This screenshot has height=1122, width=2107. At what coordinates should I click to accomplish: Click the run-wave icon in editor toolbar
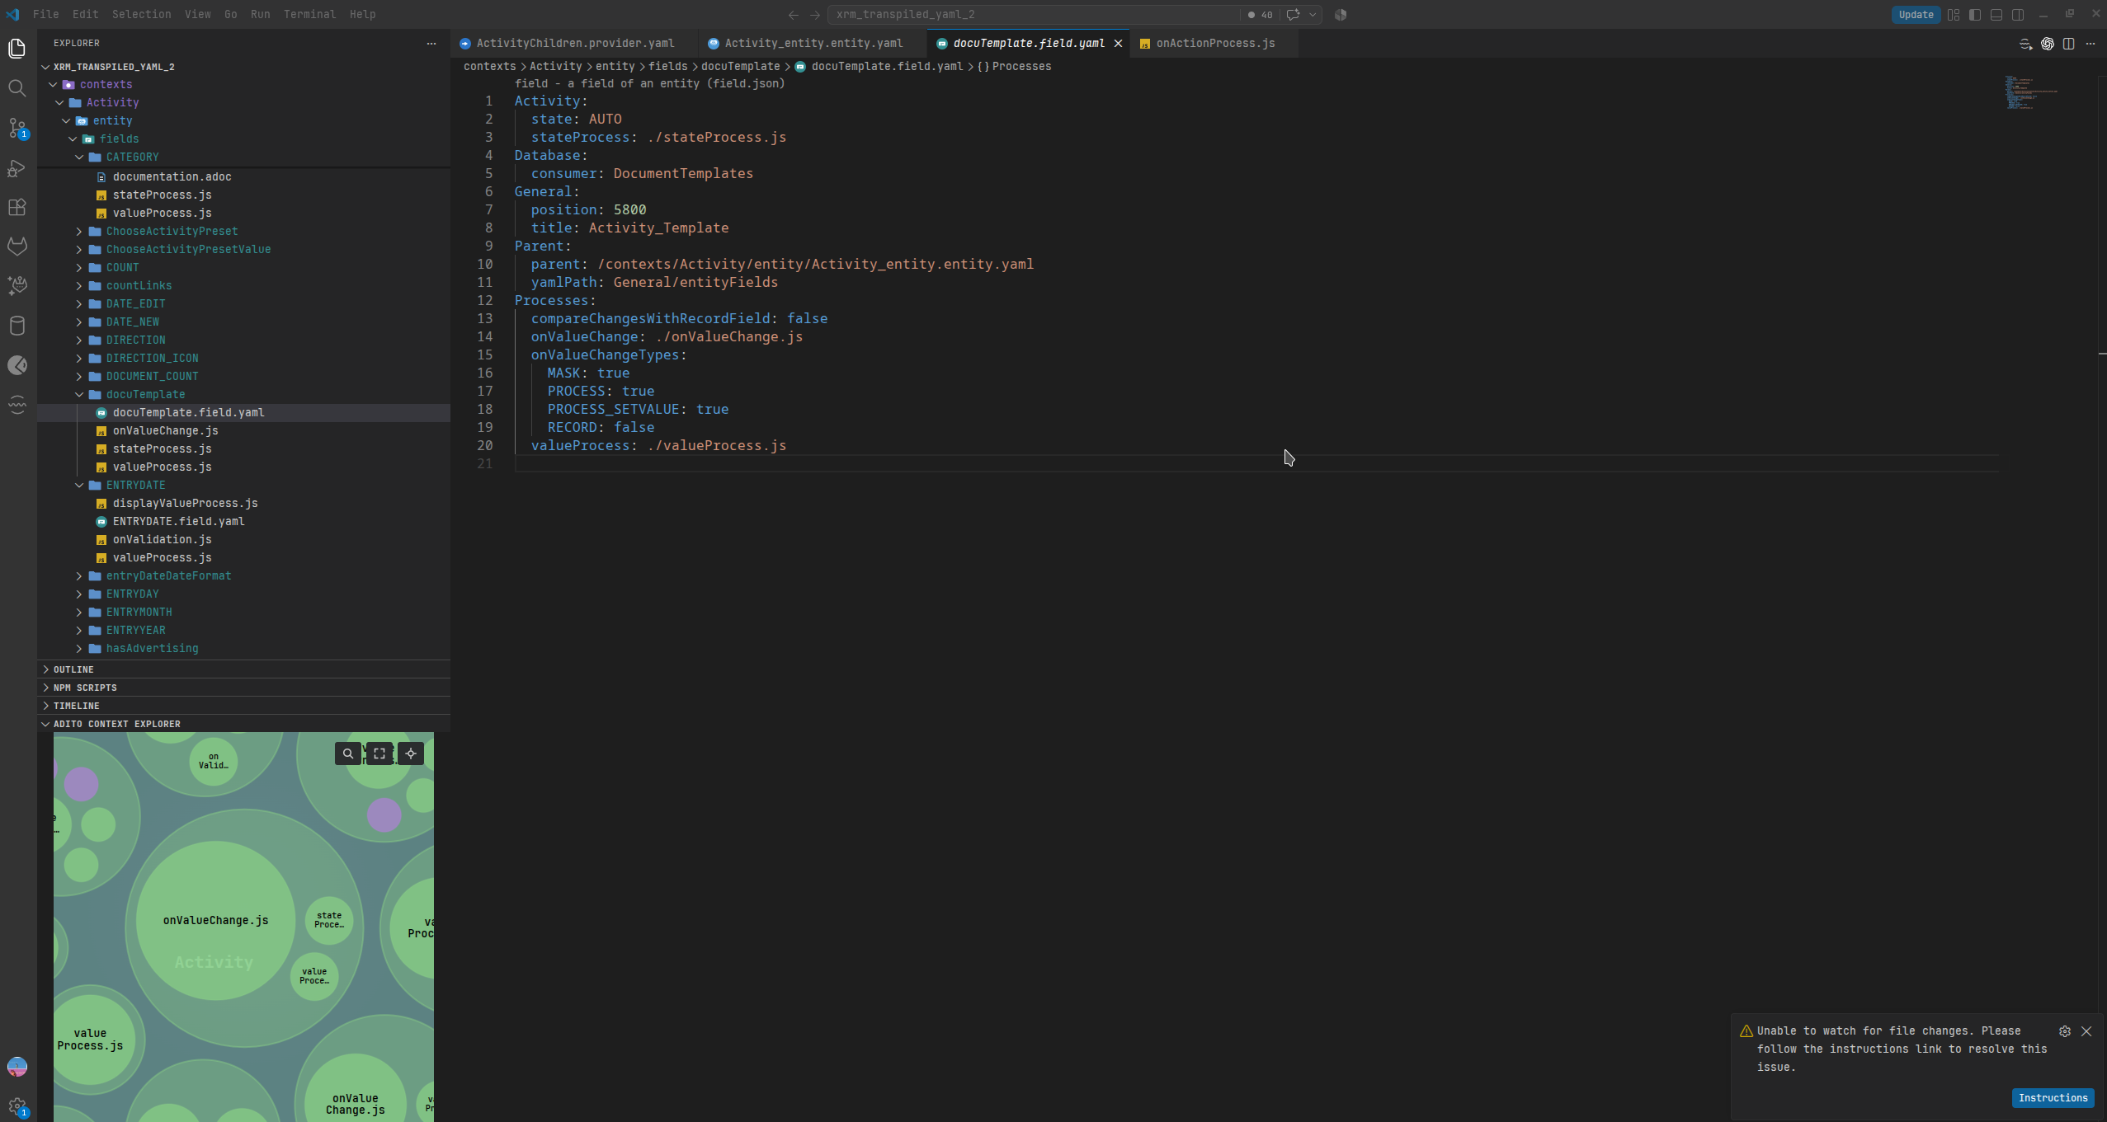tap(2025, 44)
